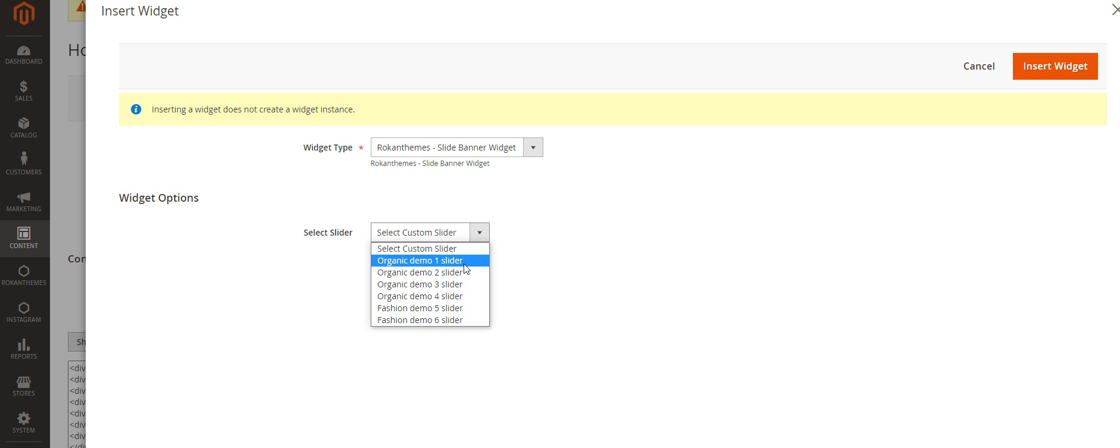This screenshot has height=448, width=1120.
Task: Select Organic demo 3 slider option
Action: pos(430,284)
